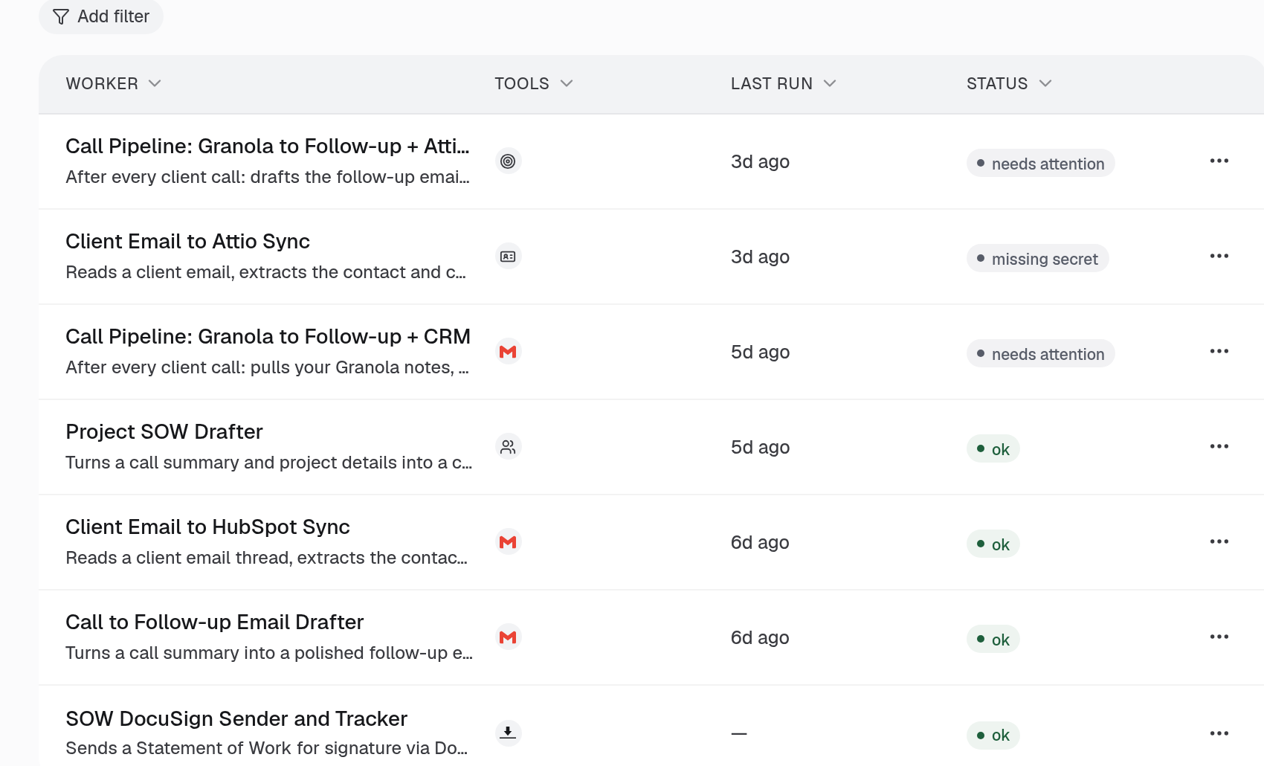This screenshot has width=1264, height=766.
Task: Click the Gmail icon for Call Pipeline + CRM row
Action: pos(508,352)
